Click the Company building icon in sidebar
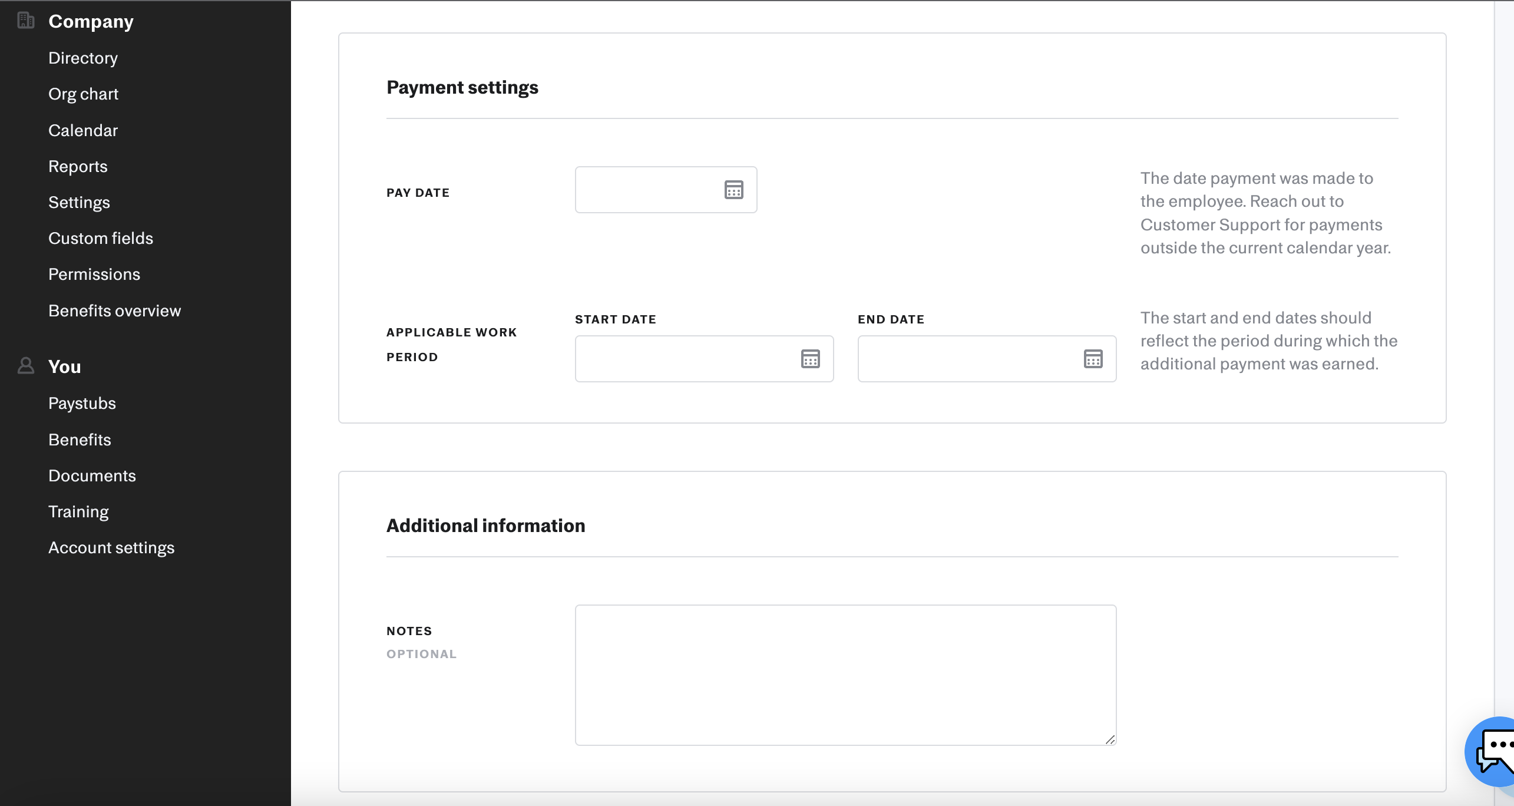Image resolution: width=1514 pixels, height=806 pixels. 25,20
